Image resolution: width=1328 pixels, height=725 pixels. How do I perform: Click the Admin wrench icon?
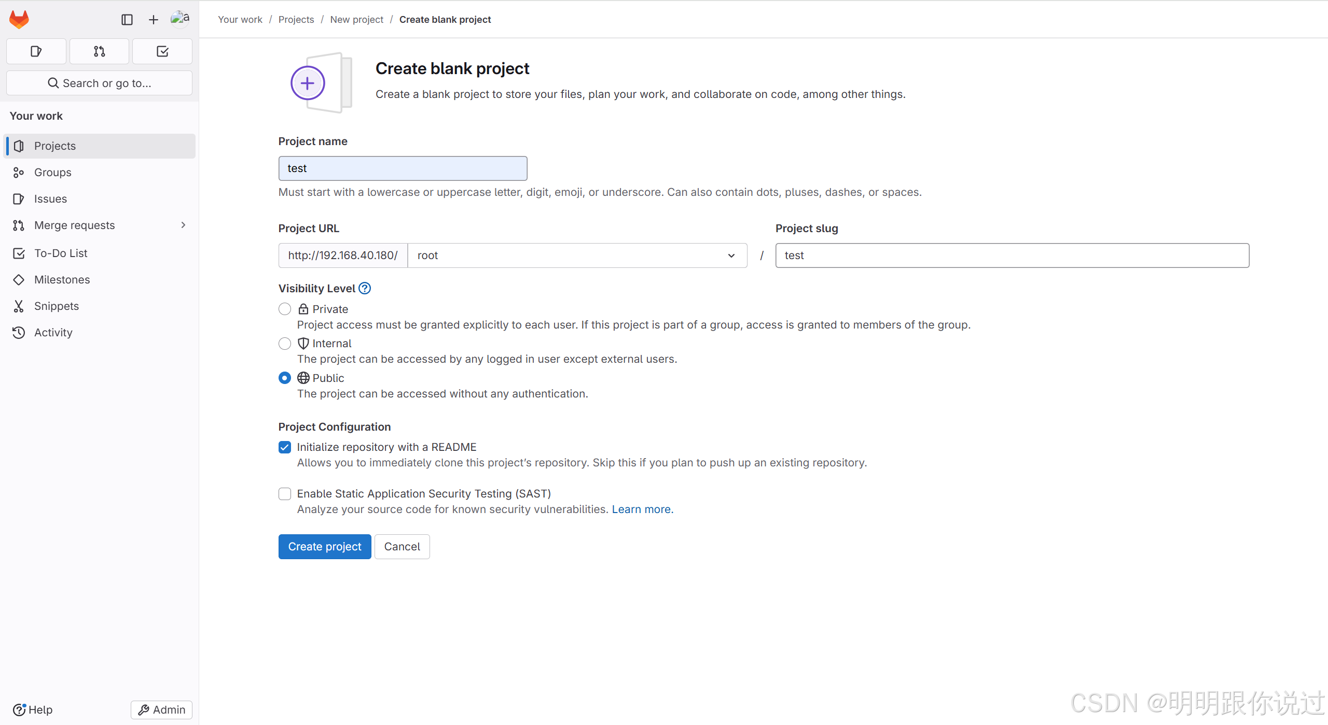click(x=144, y=710)
